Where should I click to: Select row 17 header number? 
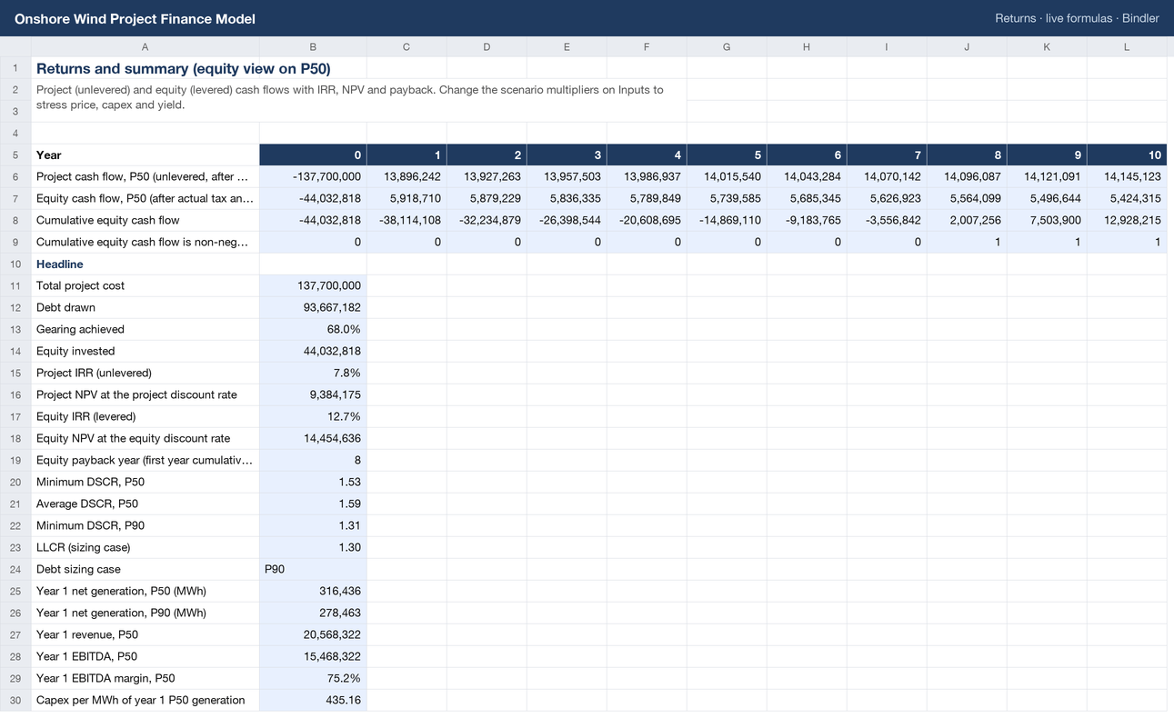click(x=15, y=416)
